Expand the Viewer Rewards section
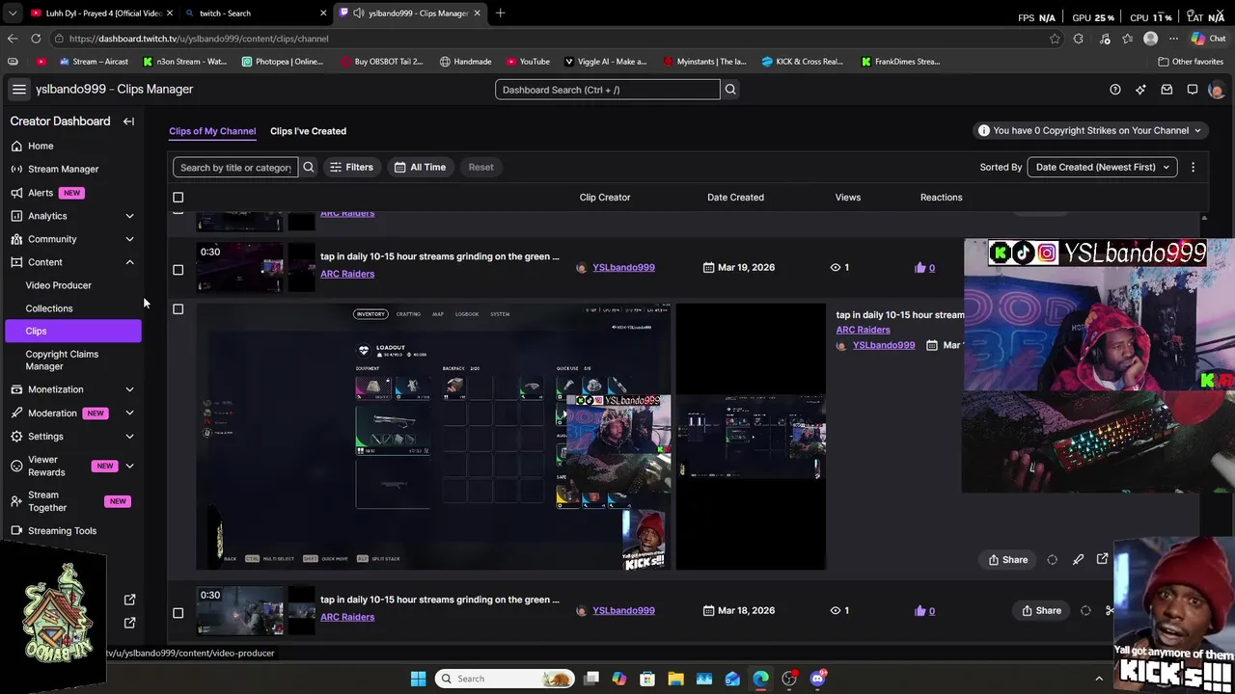The height and width of the screenshot is (694, 1235). click(x=129, y=467)
